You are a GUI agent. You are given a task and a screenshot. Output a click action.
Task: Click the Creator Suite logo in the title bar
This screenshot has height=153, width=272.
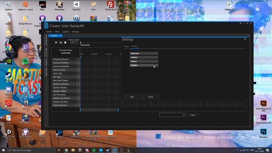46,25
